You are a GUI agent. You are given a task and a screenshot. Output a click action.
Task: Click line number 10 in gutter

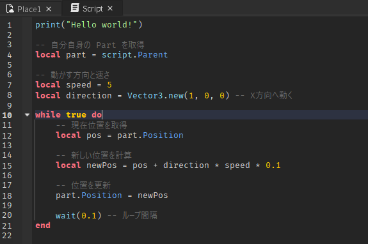(x=7, y=115)
